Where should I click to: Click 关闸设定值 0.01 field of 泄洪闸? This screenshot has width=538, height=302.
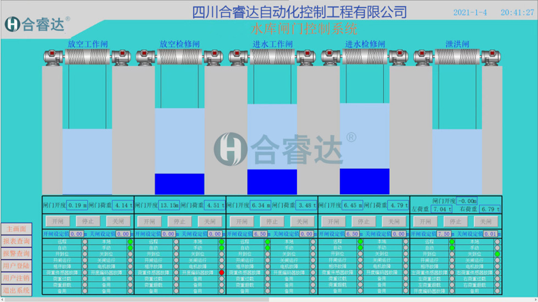click(x=491, y=234)
